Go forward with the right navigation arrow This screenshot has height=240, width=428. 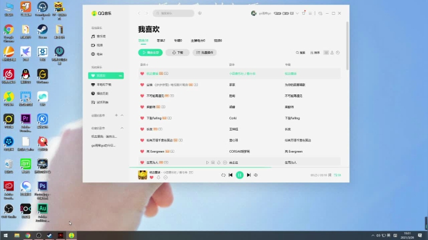point(147,13)
